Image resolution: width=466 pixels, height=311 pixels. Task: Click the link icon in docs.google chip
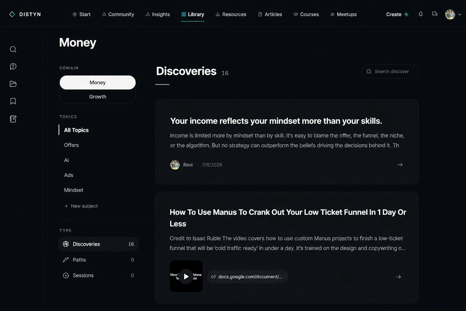[x=213, y=277]
